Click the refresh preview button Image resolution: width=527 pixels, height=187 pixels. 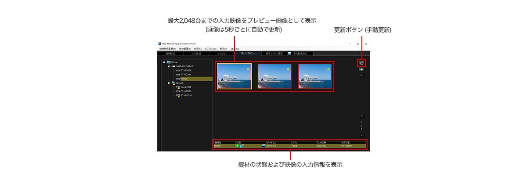(361, 63)
